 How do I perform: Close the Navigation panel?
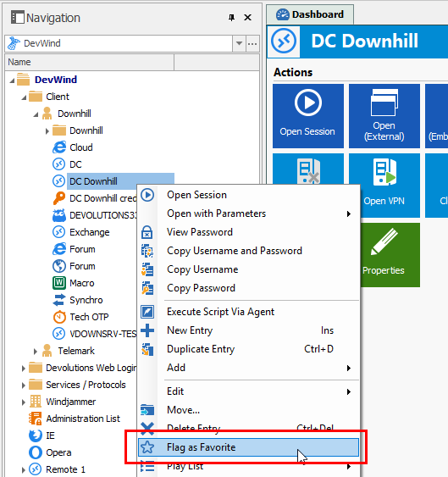248,18
